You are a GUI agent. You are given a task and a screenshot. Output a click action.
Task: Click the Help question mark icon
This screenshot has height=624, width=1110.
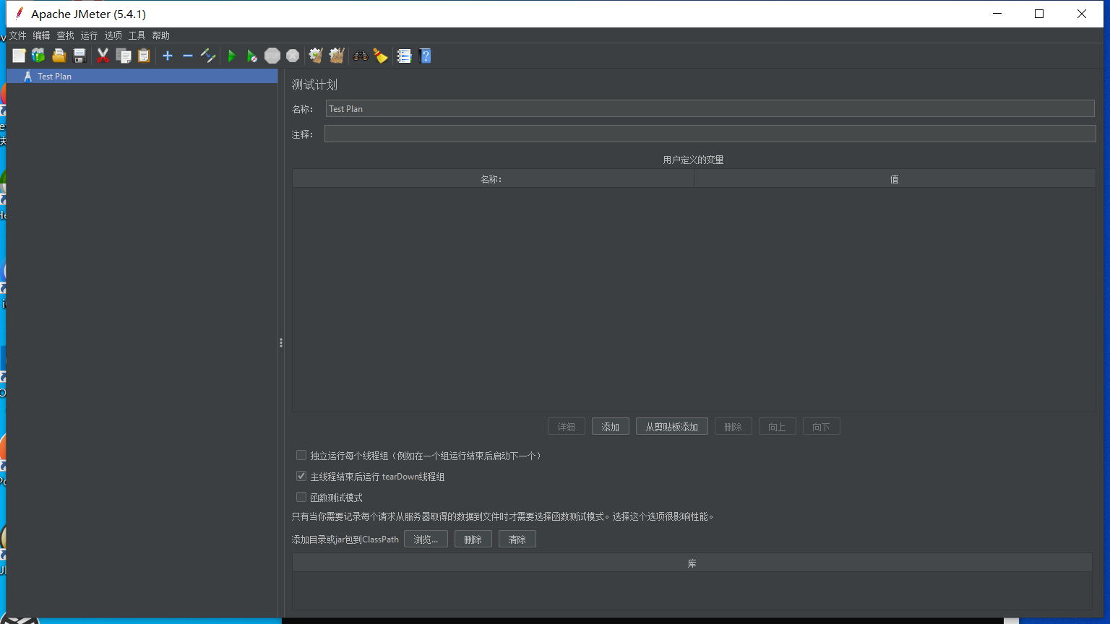(x=425, y=56)
